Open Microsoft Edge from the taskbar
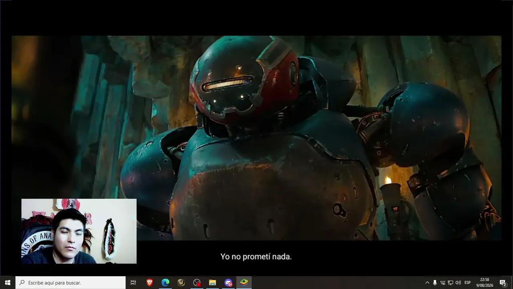 (165, 283)
